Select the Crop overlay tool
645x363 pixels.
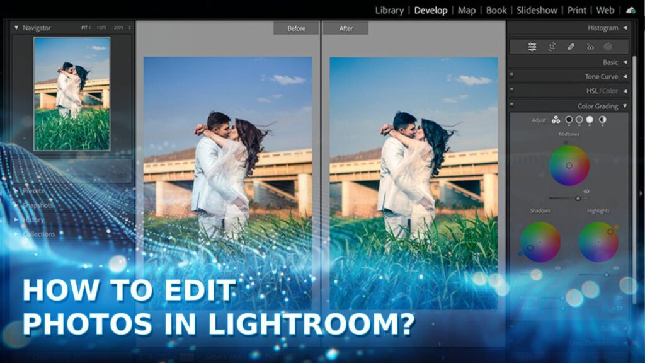(552, 47)
